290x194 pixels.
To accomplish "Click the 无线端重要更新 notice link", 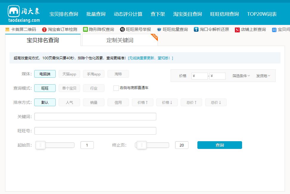I will pyautogui.click(x=150, y=58).
